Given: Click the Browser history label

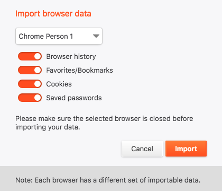Looking at the screenshot, I should point(71,57).
